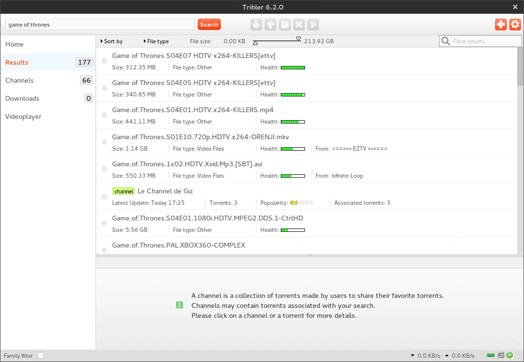Click the search field containing game of thrones
Viewport: 524px width, 362px height.
pos(100,24)
